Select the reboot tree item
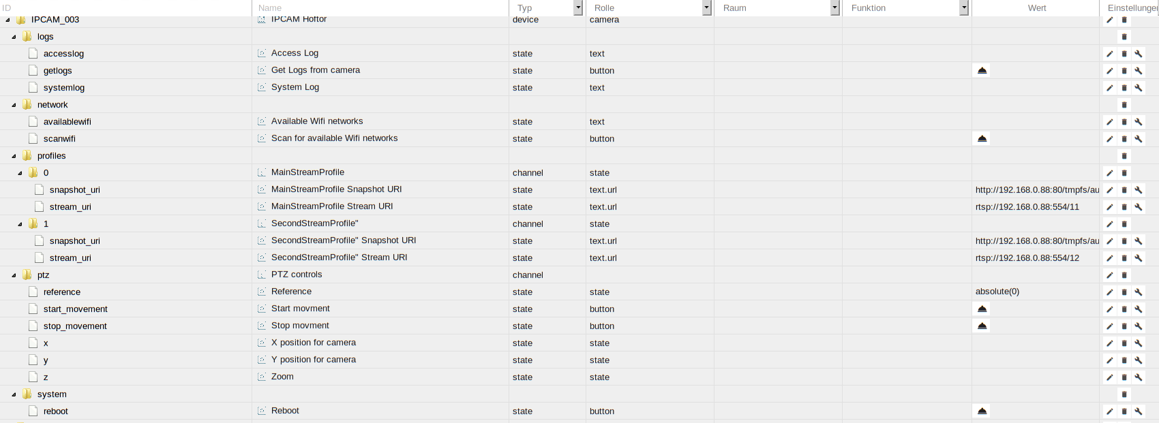Screen dimensions: 1159x423 coord(55,411)
